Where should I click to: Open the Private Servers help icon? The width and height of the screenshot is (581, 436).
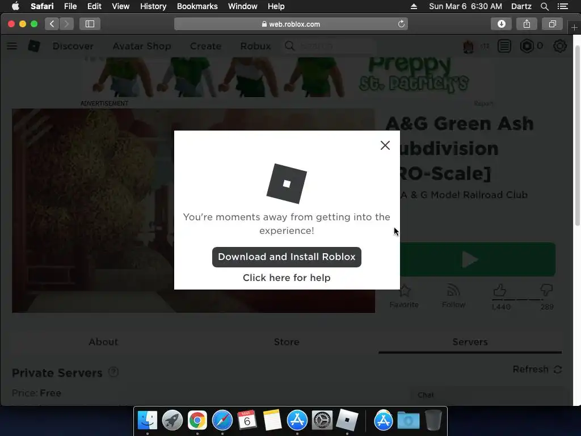[113, 372]
